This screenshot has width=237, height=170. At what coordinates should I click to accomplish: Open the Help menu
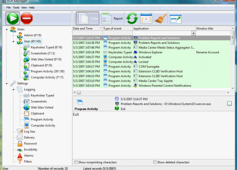coord(32,7)
